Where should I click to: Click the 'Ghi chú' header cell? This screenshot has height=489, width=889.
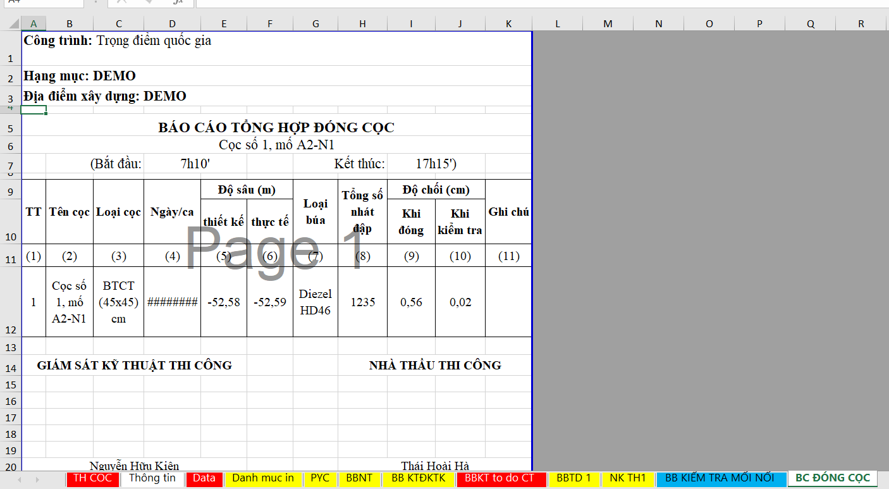[509, 212]
